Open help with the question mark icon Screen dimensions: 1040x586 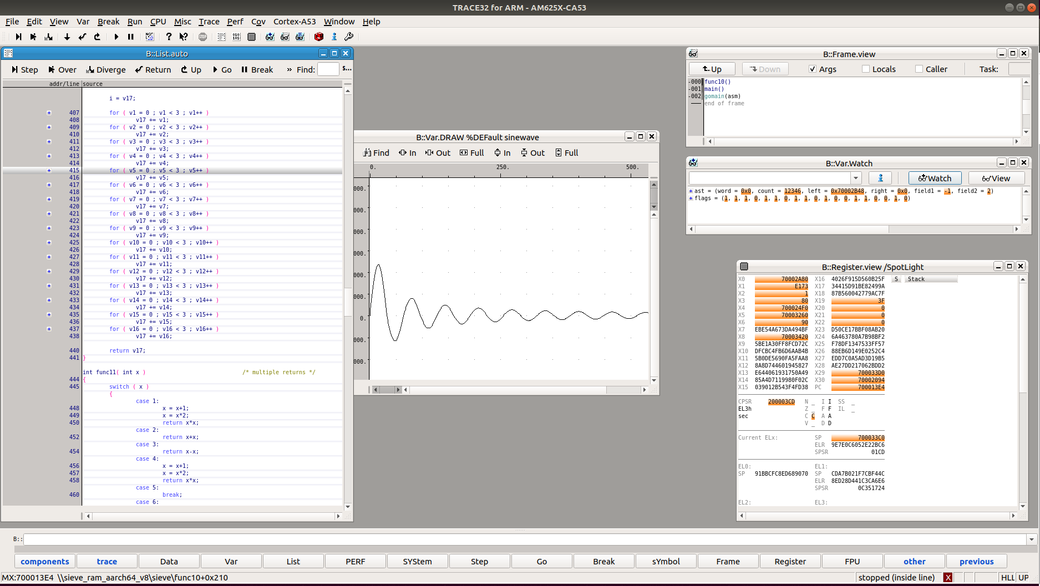pos(169,37)
